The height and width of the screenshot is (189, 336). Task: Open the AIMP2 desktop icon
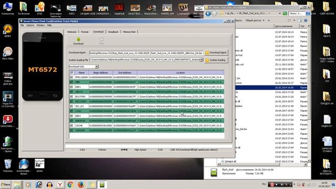point(8,30)
